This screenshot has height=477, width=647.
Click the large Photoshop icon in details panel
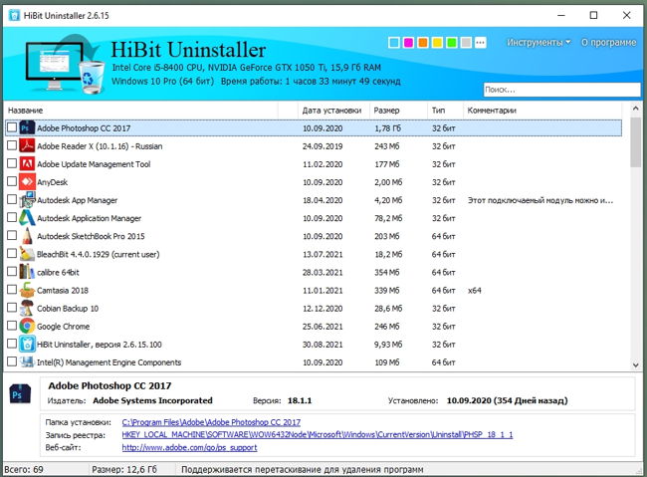tap(20, 394)
